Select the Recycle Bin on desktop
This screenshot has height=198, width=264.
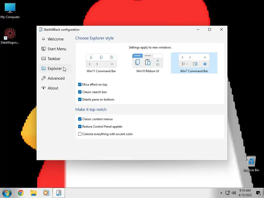click(251, 164)
